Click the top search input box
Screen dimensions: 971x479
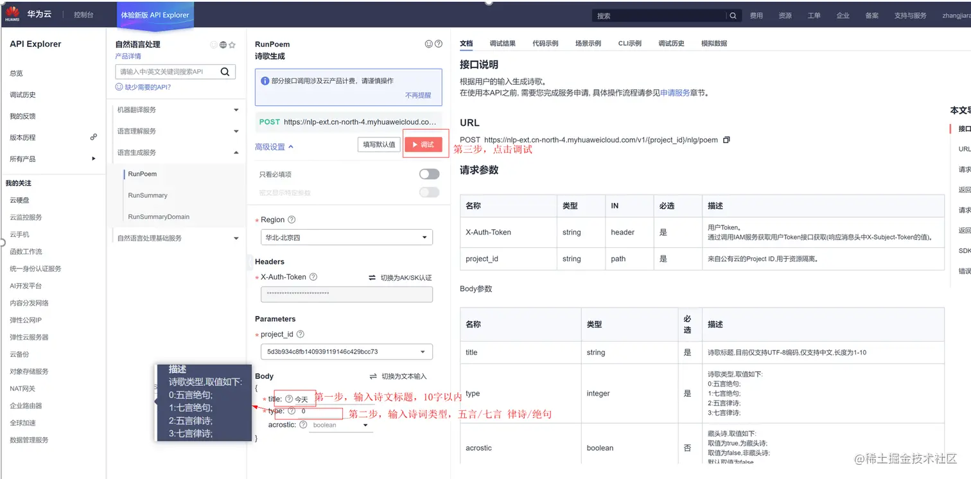pos(659,16)
